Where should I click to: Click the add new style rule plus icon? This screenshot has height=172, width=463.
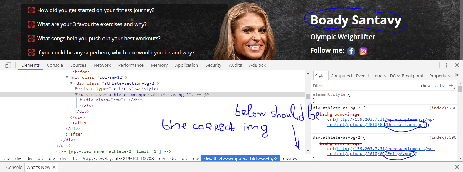pos(451,86)
